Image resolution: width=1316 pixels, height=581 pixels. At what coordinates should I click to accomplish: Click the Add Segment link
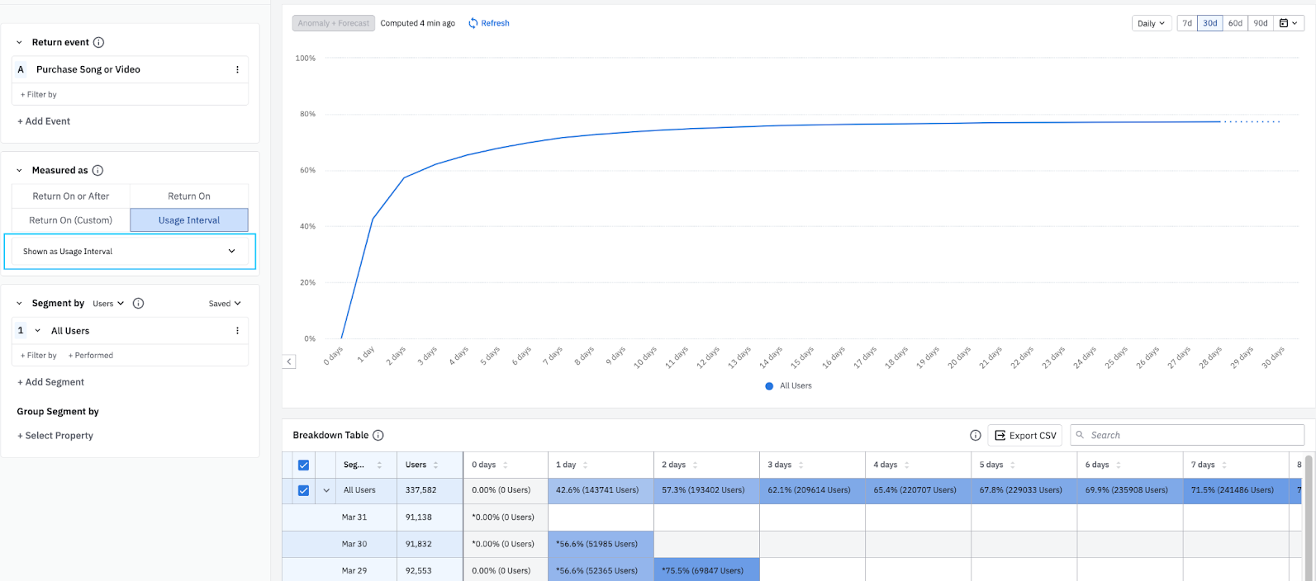click(51, 382)
